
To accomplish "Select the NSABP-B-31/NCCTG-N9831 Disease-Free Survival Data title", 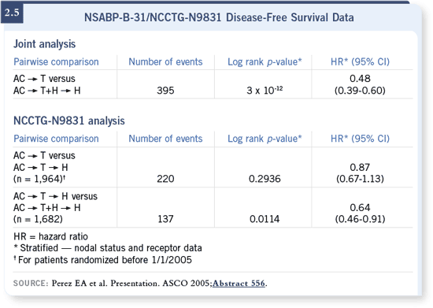I will tap(219, 17).
